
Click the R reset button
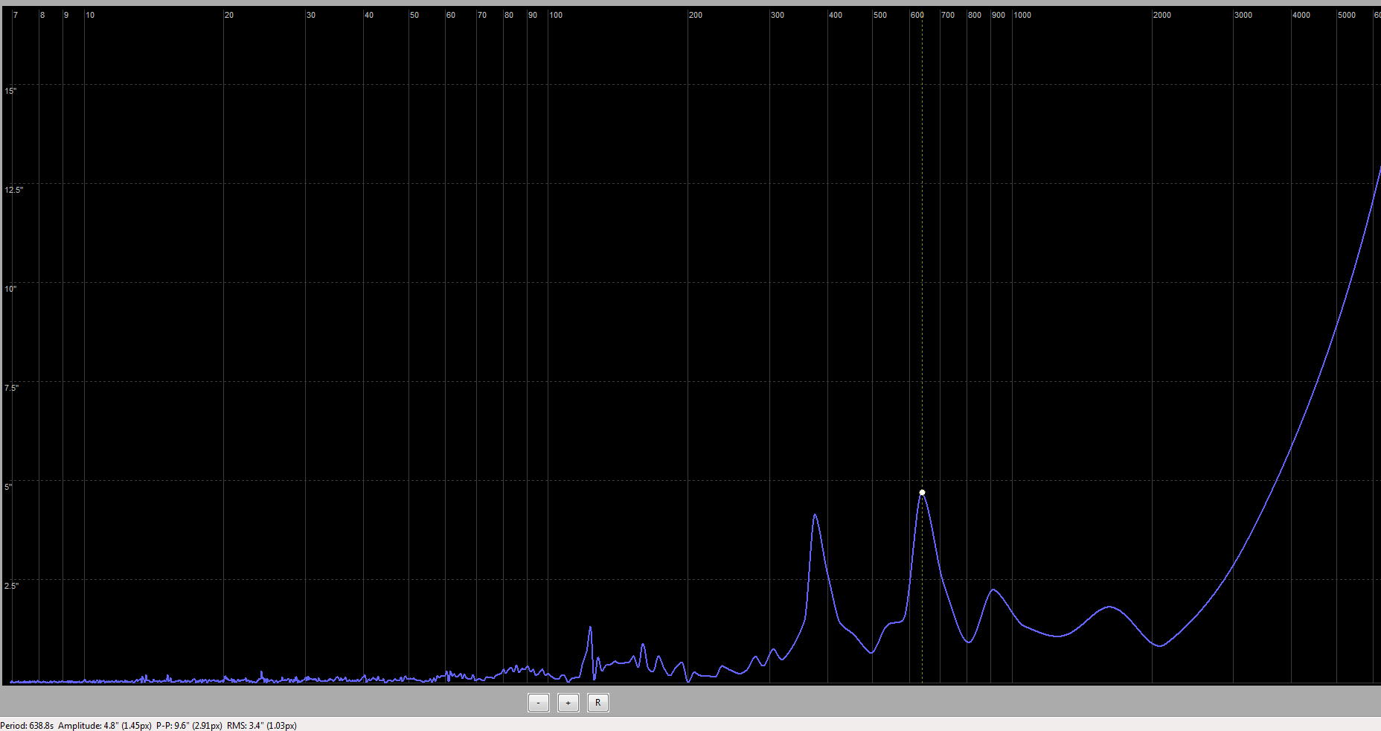click(x=598, y=703)
